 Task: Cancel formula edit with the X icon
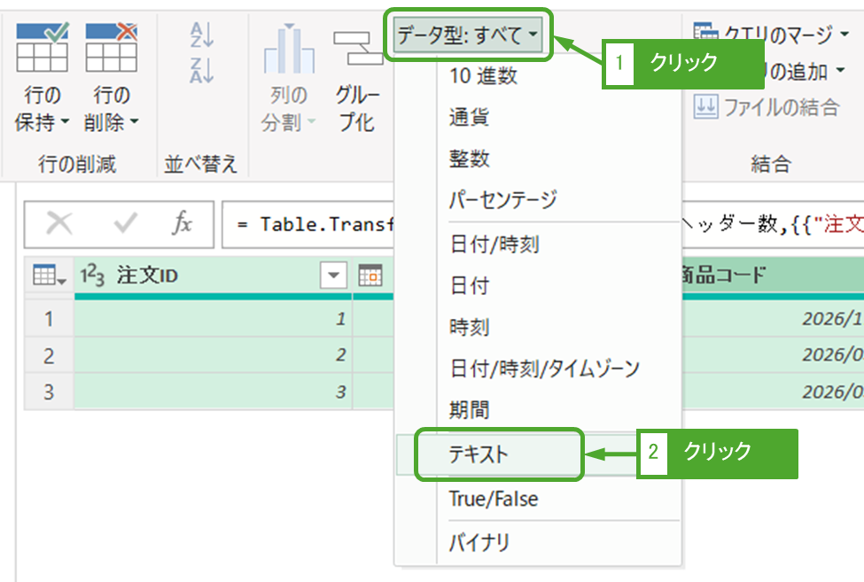tap(59, 224)
